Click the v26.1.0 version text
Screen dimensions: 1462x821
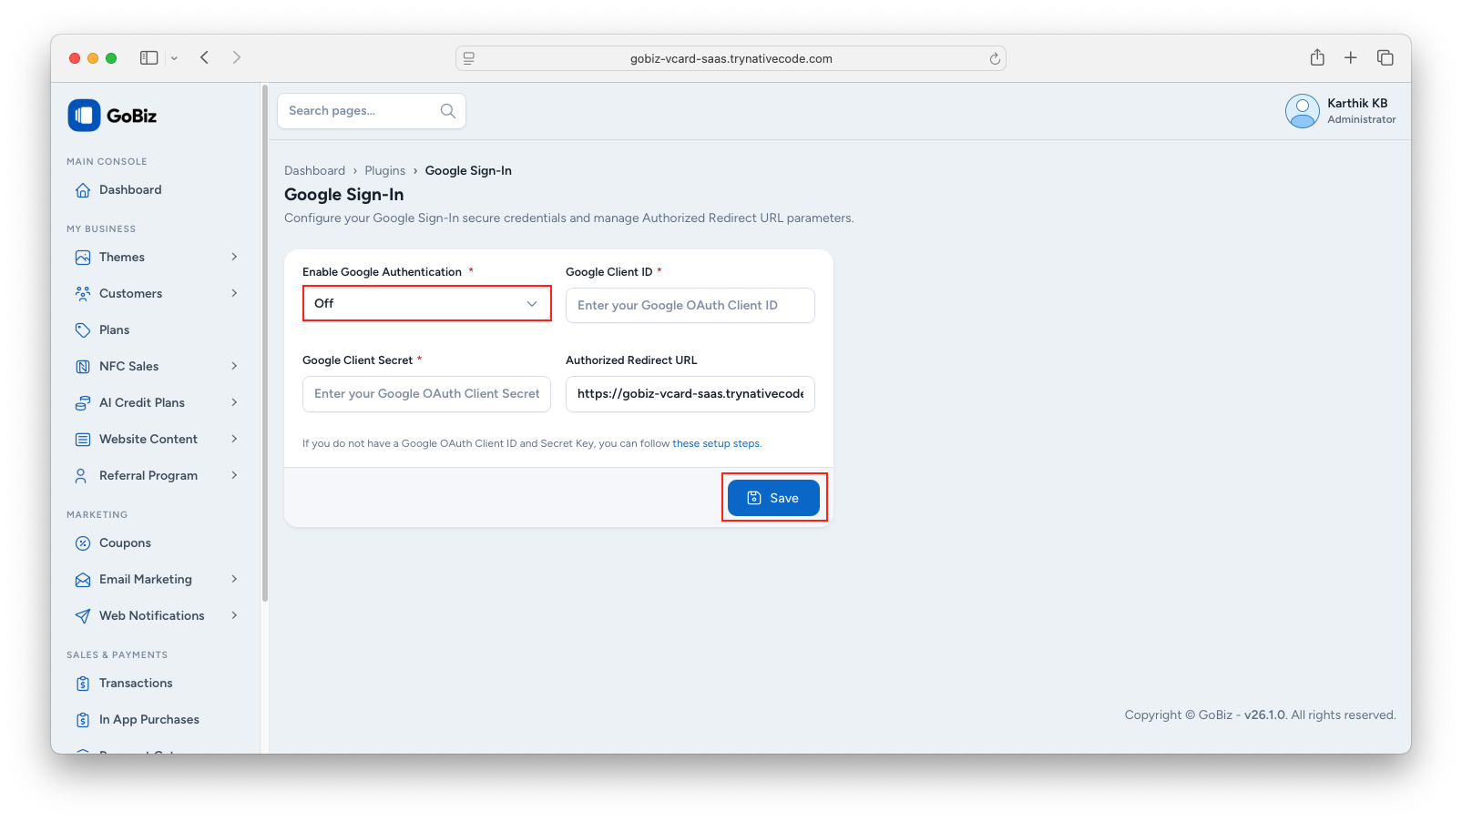pos(1264,715)
